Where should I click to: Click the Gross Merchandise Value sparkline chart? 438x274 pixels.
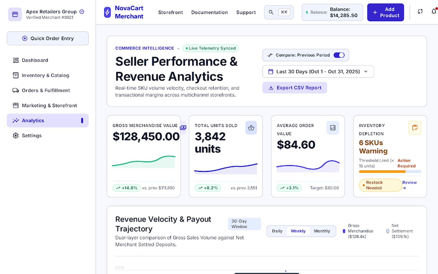[143, 162]
